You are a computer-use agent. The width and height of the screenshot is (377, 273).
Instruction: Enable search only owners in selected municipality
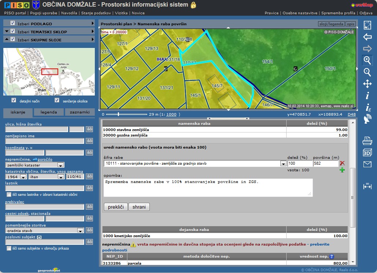point(9,195)
